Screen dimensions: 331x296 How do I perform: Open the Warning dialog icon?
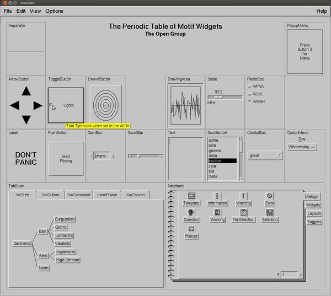tap(243, 199)
